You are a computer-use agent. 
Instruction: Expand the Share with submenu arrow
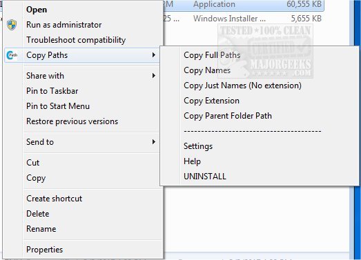point(153,76)
